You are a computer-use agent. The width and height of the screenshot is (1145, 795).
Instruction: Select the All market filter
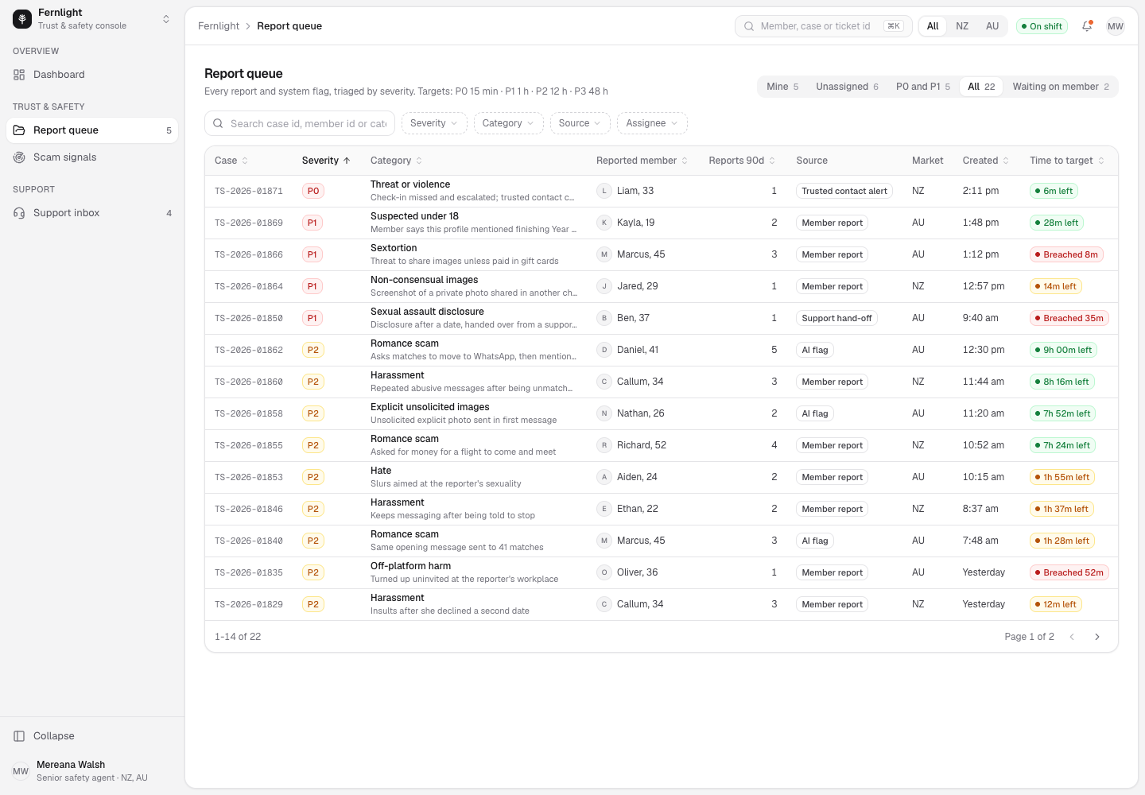coord(933,26)
